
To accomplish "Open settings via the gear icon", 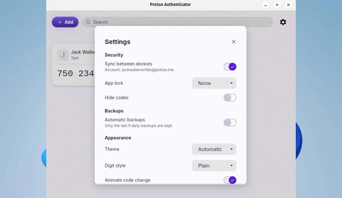I will 283,22.
